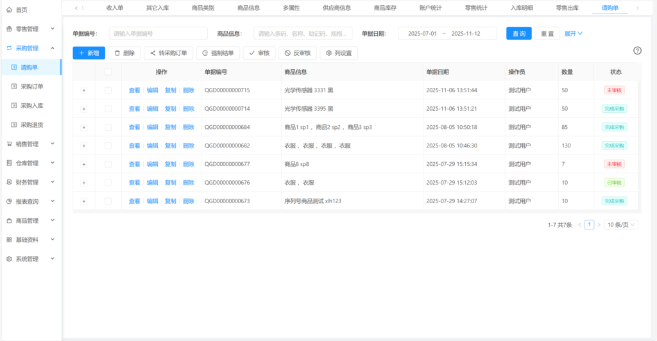Image resolution: width=657 pixels, height=341 pixels.
Task: Click the 列设置 gear button
Action: click(339, 53)
